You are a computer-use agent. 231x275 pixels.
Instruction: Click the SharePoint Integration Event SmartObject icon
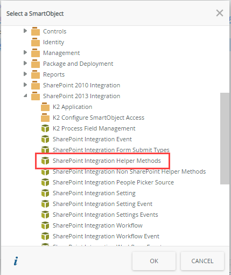point(45,139)
